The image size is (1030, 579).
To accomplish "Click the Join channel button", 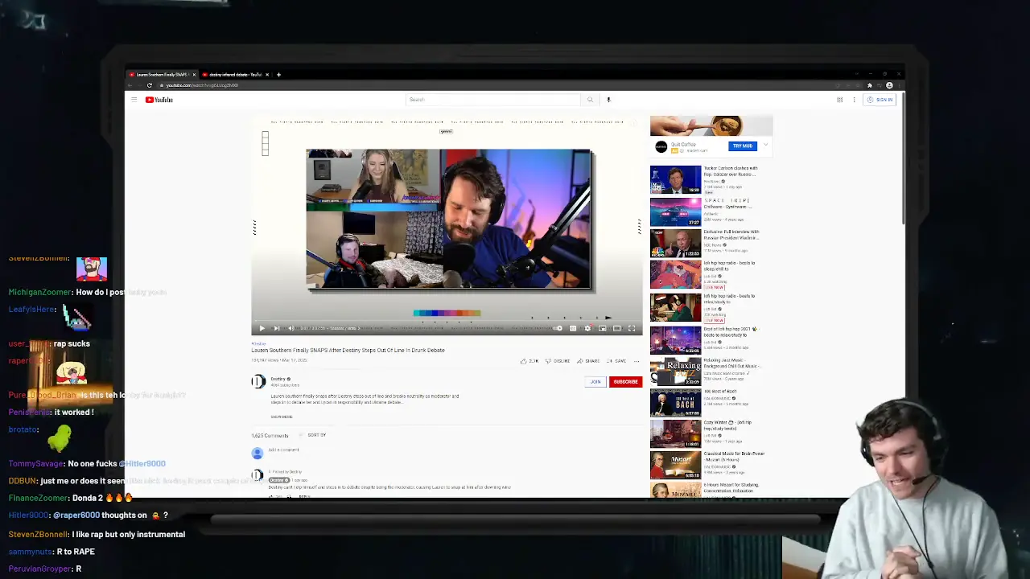I will [595, 382].
